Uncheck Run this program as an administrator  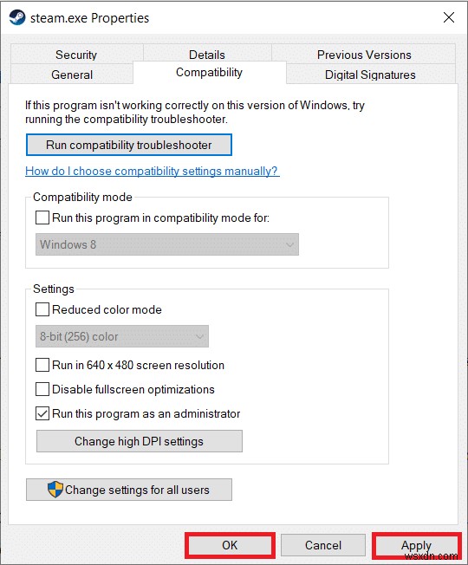pos(42,413)
